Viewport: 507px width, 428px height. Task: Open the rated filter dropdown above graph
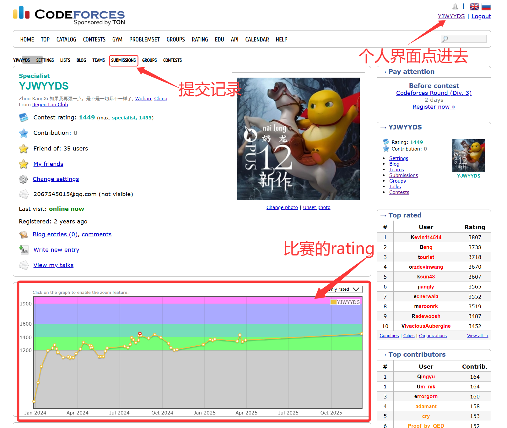click(x=345, y=289)
